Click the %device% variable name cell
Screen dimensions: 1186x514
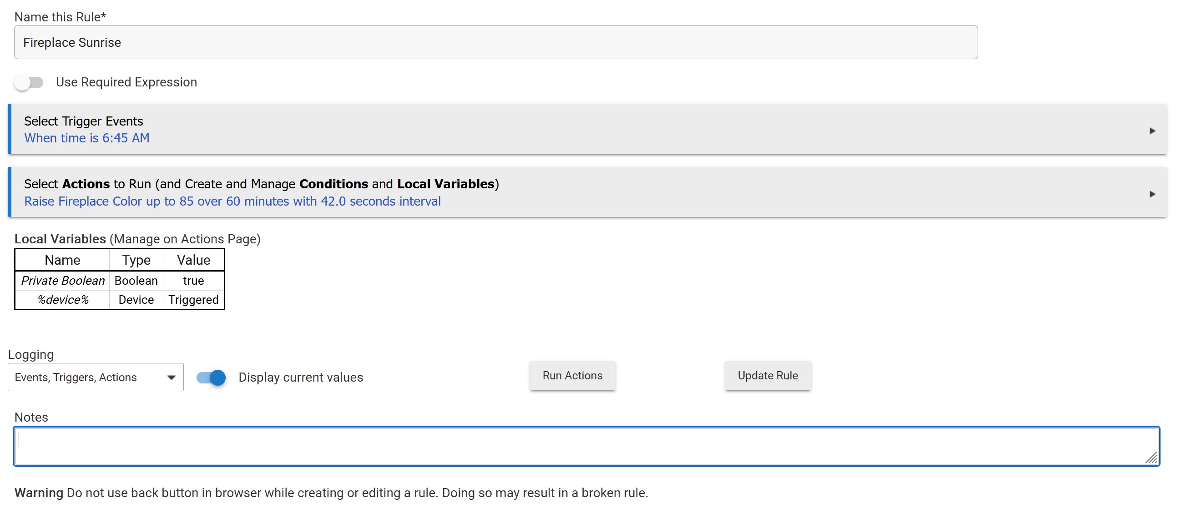tap(63, 300)
